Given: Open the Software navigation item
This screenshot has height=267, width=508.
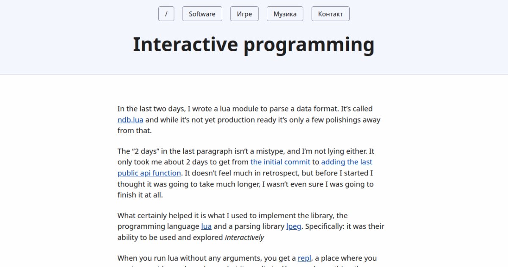Looking at the screenshot, I should coord(202,14).
